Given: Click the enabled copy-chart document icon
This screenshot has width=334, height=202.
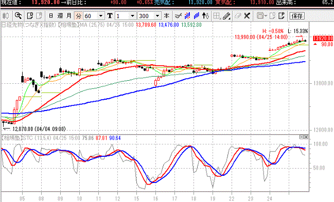Looking at the screenshot, I should pos(30,16).
